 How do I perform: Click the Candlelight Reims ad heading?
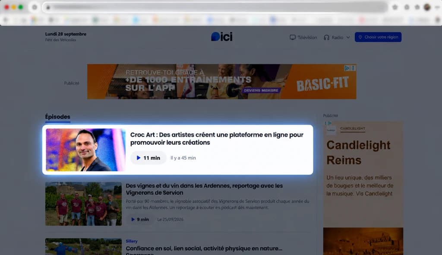pos(358,152)
